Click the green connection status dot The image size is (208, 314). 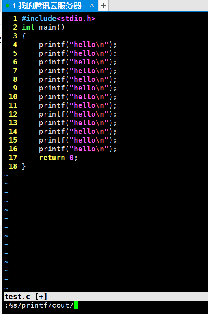pos(7,6)
